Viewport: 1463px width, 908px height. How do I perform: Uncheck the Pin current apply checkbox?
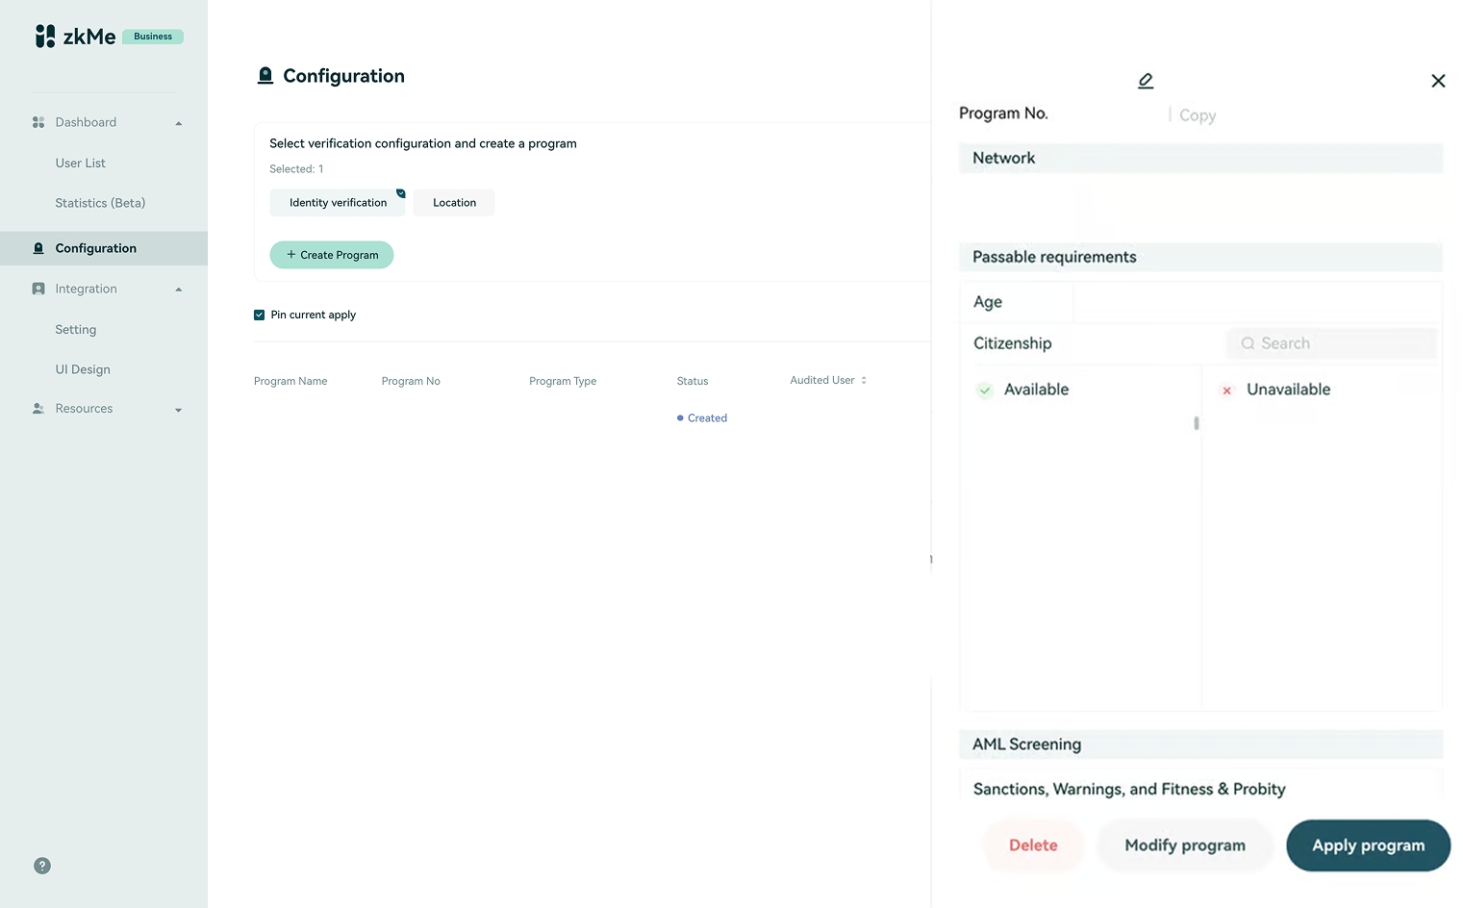pos(259,315)
